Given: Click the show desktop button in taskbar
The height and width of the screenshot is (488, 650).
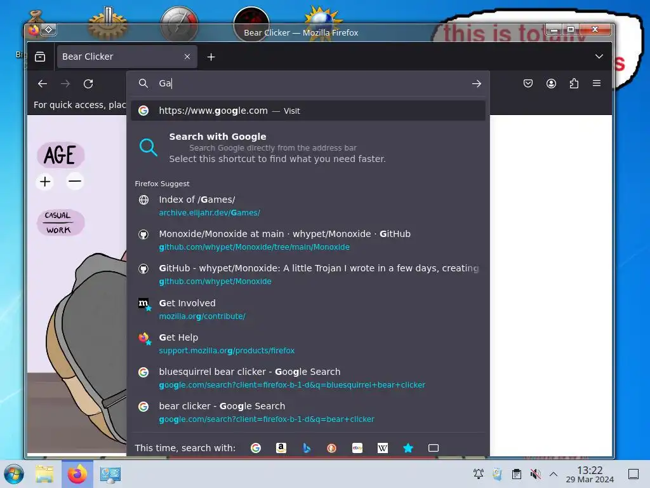Looking at the screenshot, I should [633, 474].
